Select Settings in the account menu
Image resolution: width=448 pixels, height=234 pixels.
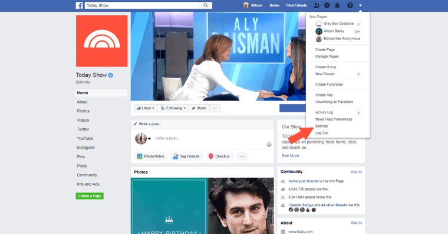[321, 126]
